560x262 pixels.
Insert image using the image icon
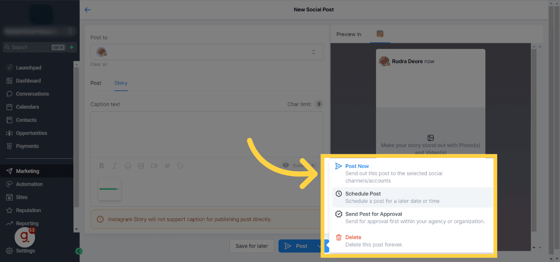(x=141, y=166)
